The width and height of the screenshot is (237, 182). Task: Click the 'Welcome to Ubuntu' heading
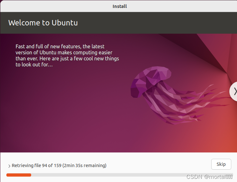pos(43,23)
